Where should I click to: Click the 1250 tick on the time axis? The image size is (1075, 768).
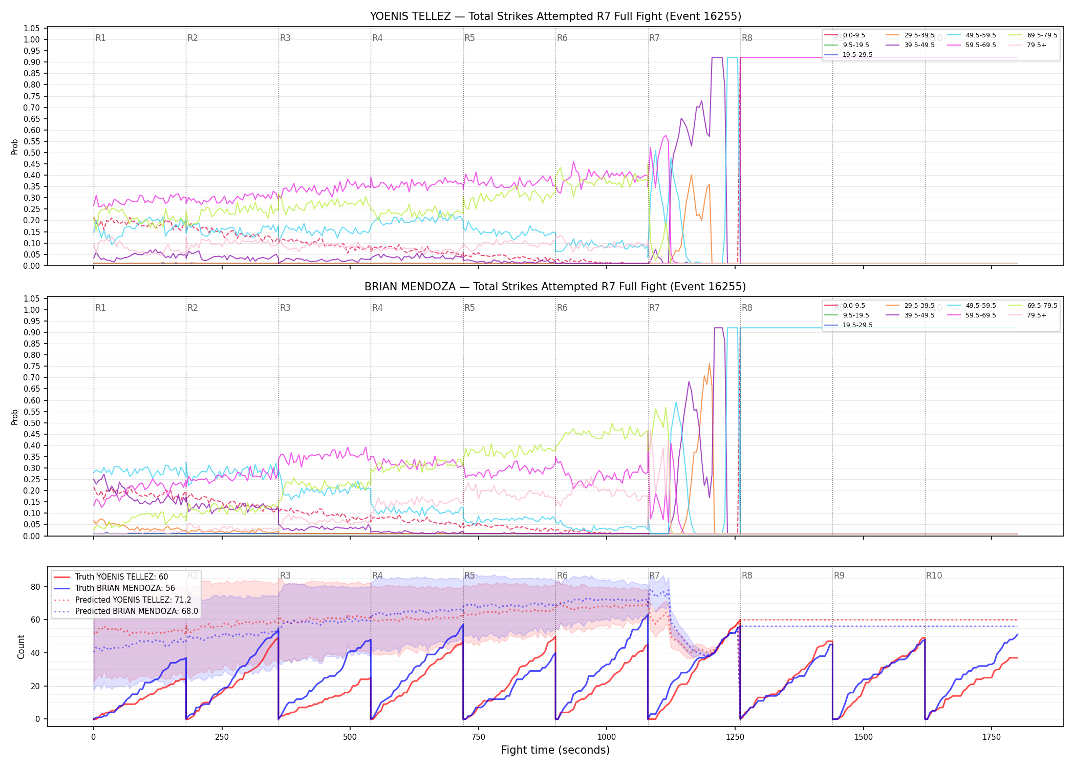pyautogui.click(x=735, y=737)
